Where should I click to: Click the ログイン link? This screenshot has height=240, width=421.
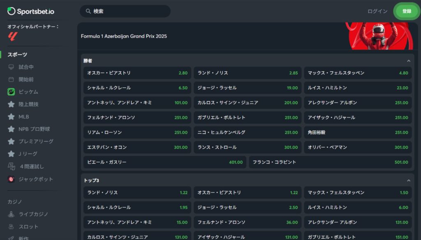[x=377, y=11]
